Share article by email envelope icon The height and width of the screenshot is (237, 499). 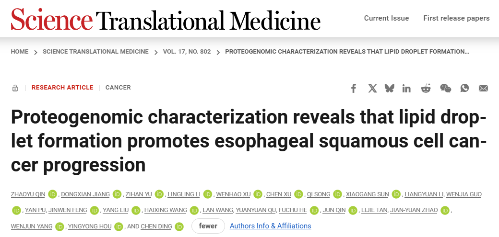484,88
